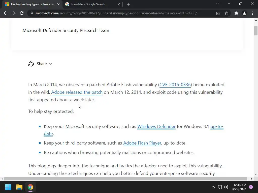
Task: Open the notification badge in the tray
Action: (x=251, y=187)
